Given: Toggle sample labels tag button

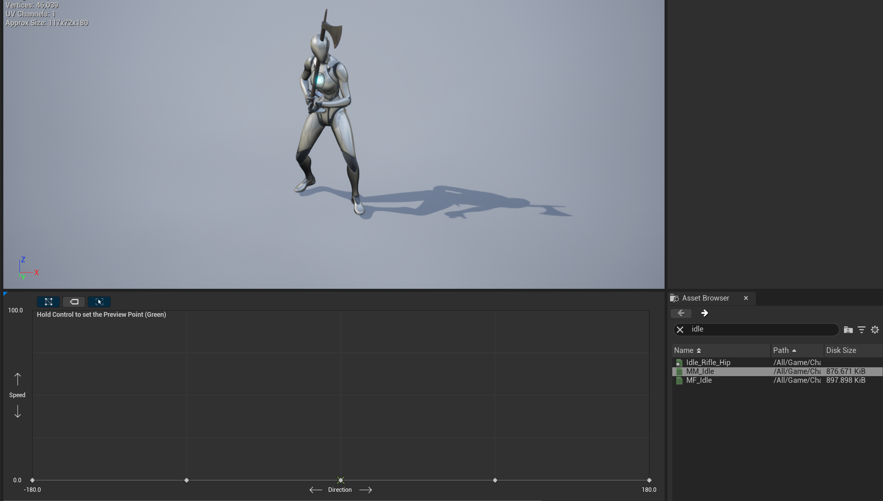Looking at the screenshot, I should pyautogui.click(x=74, y=302).
